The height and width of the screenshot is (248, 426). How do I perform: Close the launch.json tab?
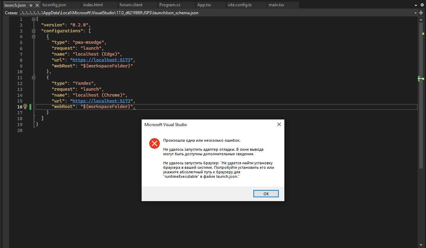tap(37, 5)
